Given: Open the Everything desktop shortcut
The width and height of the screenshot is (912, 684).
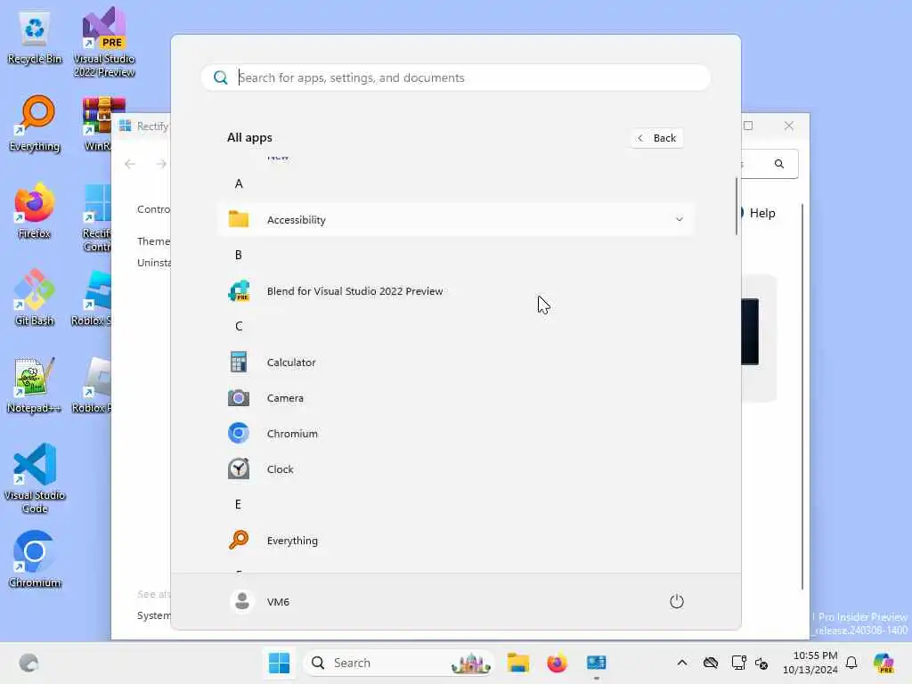Looking at the screenshot, I should coord(35,124).
